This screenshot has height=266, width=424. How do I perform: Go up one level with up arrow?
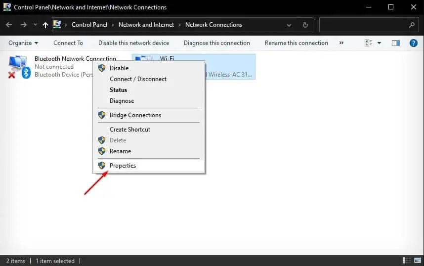[45, 25]
